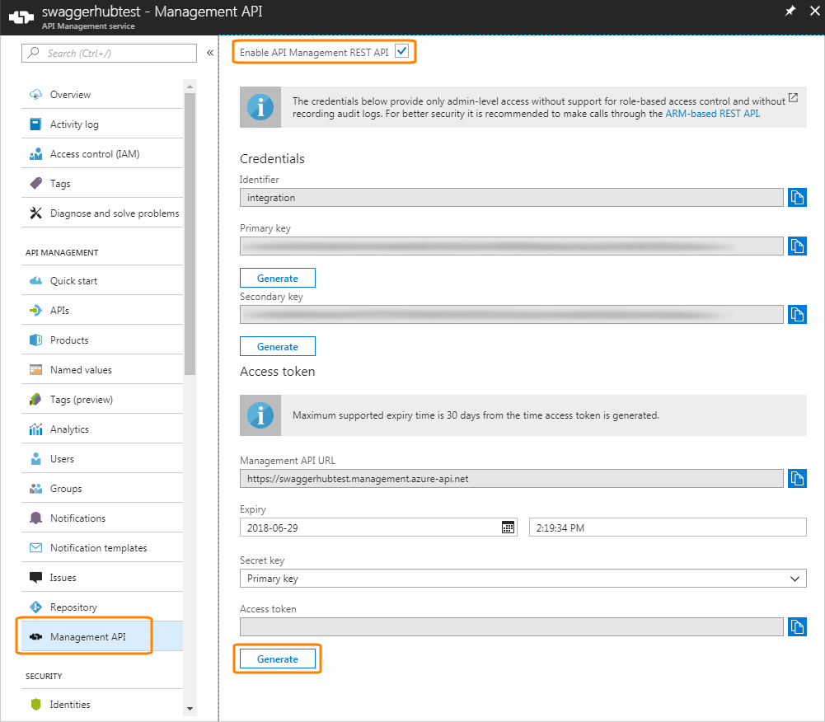Copy the Primary key with its copy icon
This screenshot has height=722, width=825.
click(797, 246)
